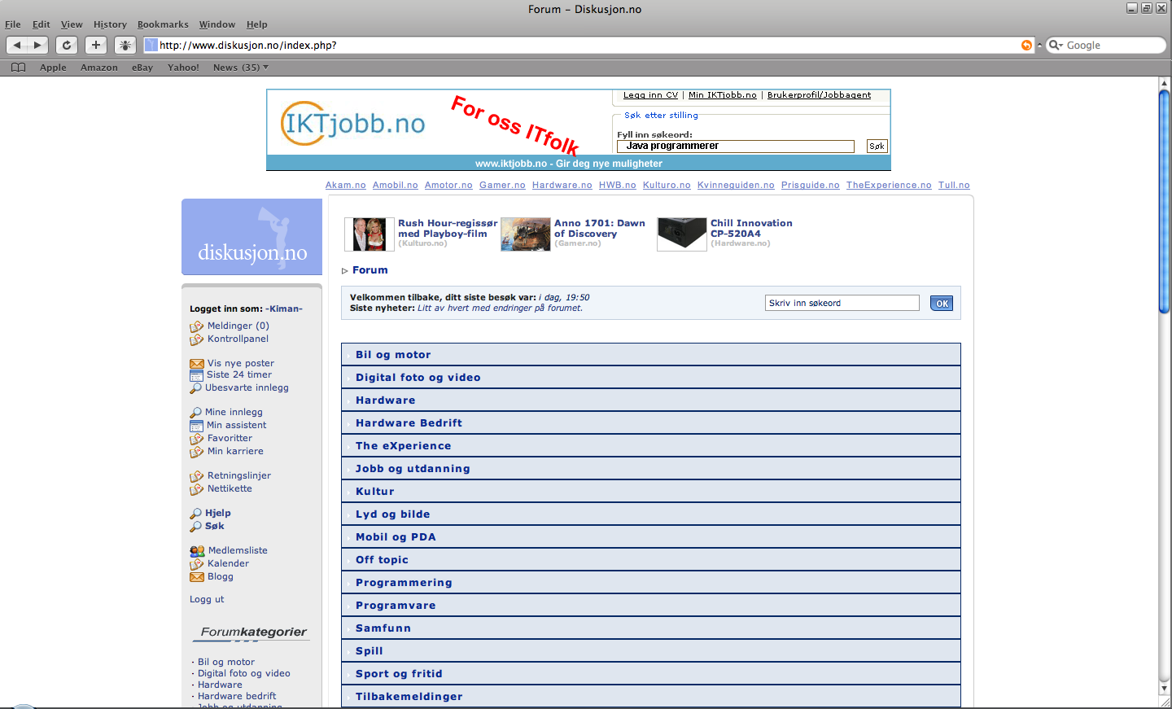The height and width of the screenshot is (709, 1172).
Task: Click the icon beside Kalender
Action: click(x=197, y=564)
